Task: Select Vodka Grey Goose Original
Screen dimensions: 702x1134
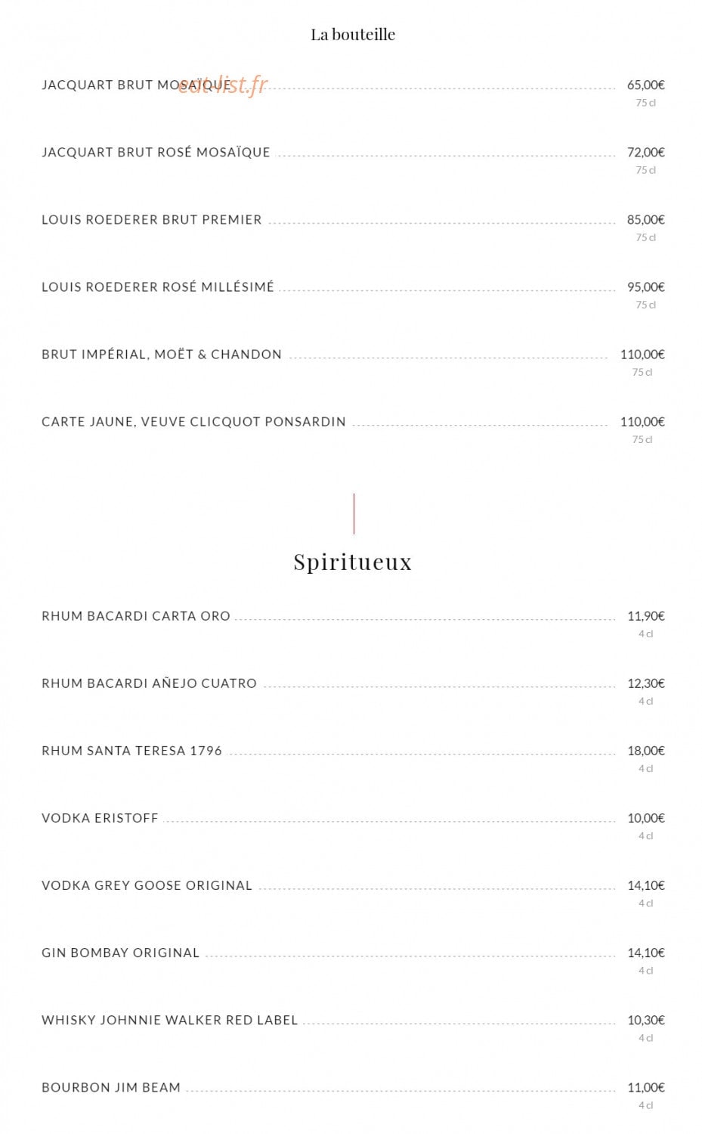Action: [147, 885]
